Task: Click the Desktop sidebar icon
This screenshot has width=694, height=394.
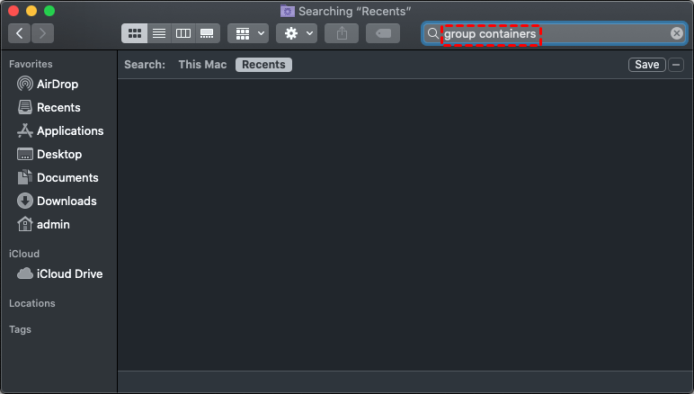Action: (25, 154)
